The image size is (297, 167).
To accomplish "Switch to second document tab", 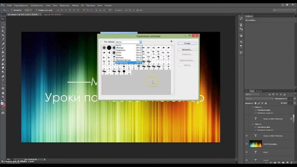I will coord(52,14).
